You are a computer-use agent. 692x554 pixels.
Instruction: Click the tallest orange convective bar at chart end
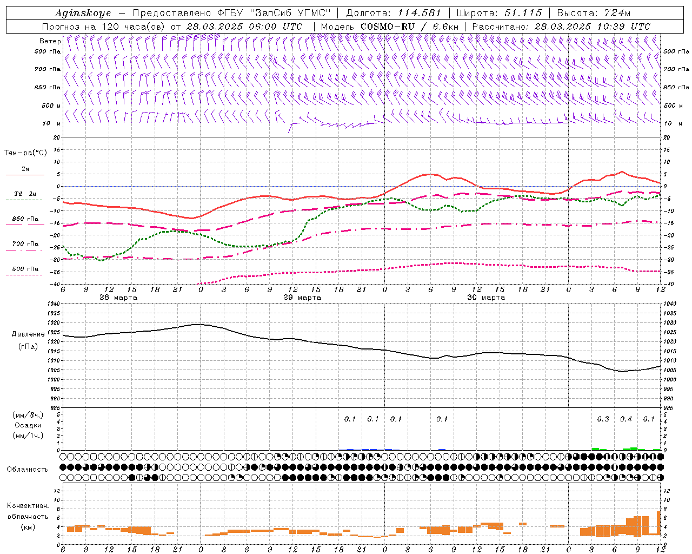(659, 524)
